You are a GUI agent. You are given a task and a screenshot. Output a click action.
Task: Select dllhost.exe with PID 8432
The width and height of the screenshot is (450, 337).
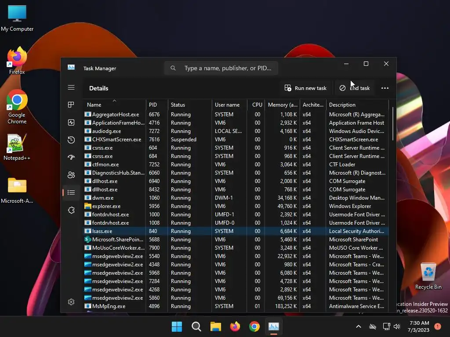pyautogui.click(x=236, y=190)
